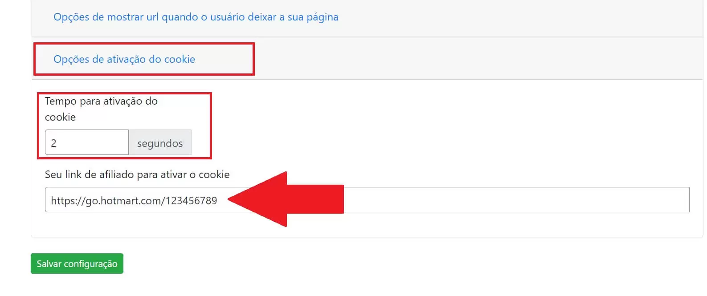This screenshot has height=296, width=707.
Task: Click 'Seu link de afiliado' label
Action: point(137,174)
